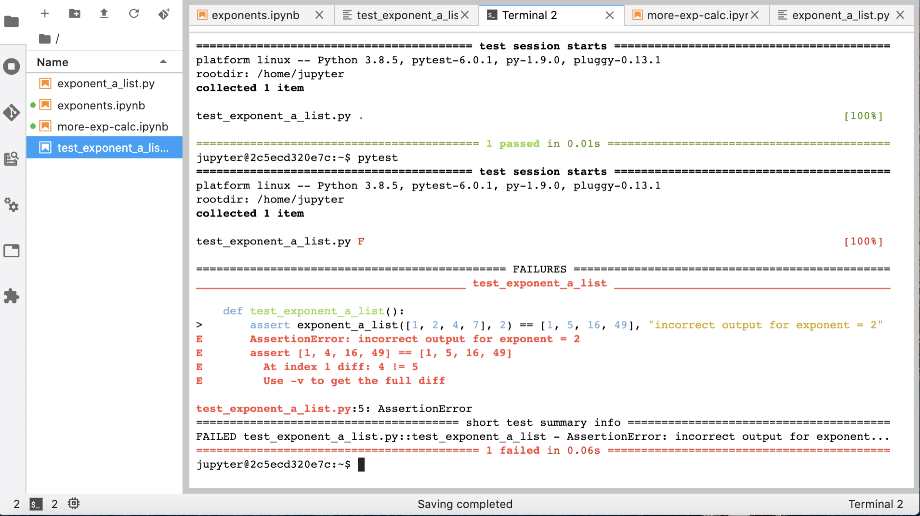
Task: Click the terminal prompt input area
Action: (361, 465)
